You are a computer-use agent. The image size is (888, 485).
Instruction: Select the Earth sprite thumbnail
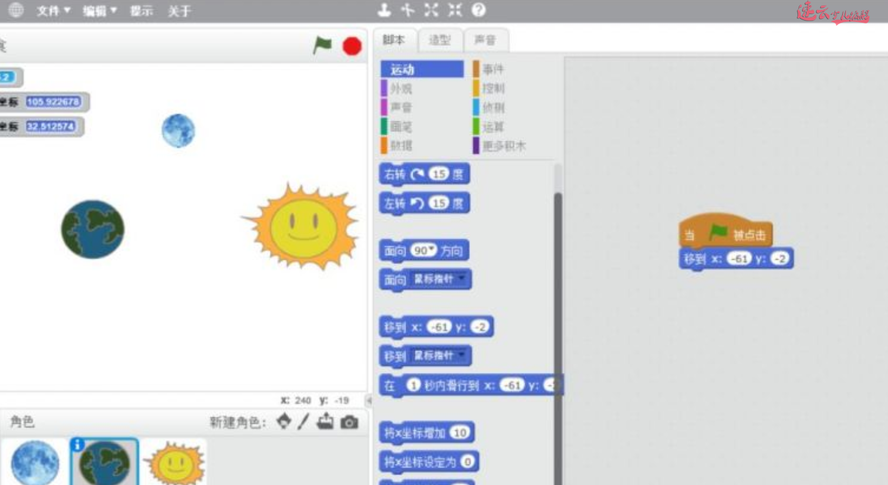(x=104, y=463)
